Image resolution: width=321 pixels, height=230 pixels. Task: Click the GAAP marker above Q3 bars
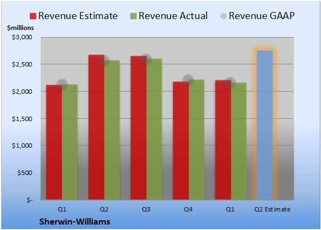[146, 59]
